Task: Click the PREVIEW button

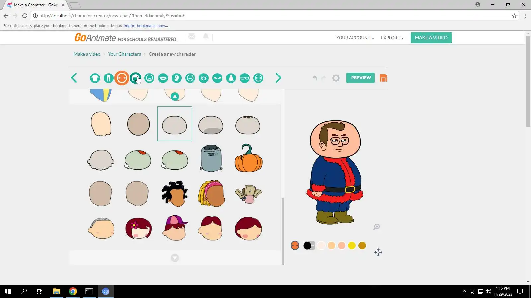Action: [x=361, y=78]
